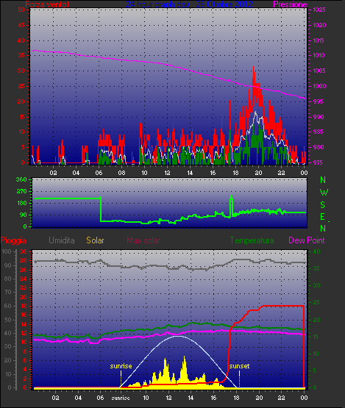Click the white 'sunrise' label on the hour axis
Screen dimensions: 345x408
click(x=121, y=398)
